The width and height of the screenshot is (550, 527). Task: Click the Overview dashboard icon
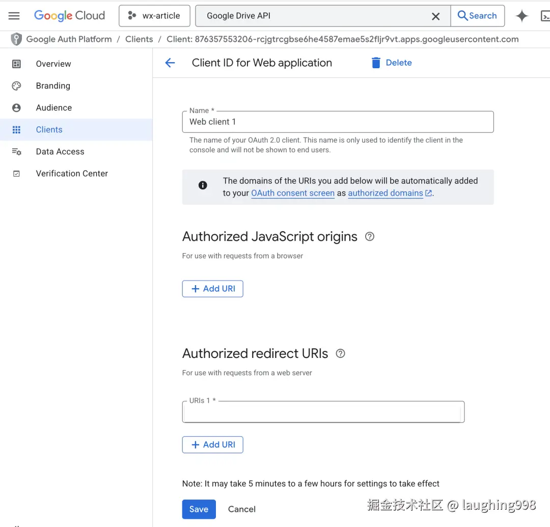(x=16, y=64)
